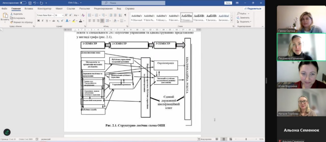Click the green pen annotation button
326x142 pixels.
7,132
